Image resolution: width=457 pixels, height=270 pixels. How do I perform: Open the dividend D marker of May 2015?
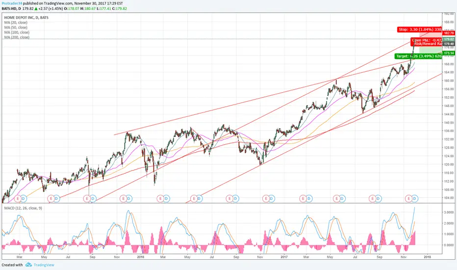tap(56, 199)
